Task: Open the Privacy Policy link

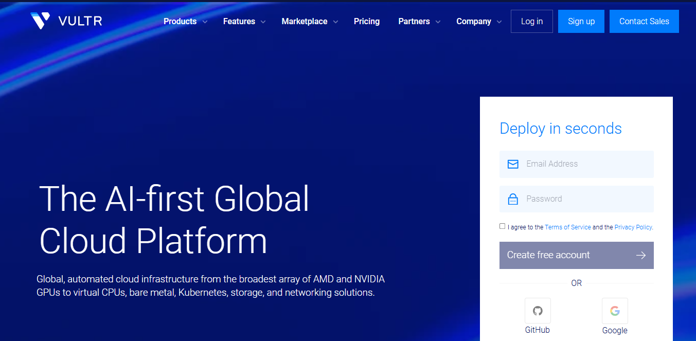Action: point(633,227)
